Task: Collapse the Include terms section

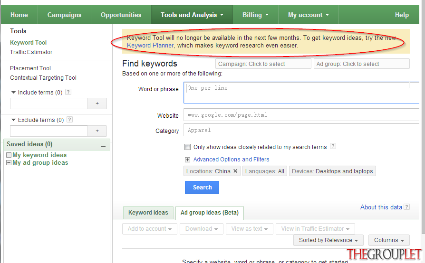Action: [13, 92]
